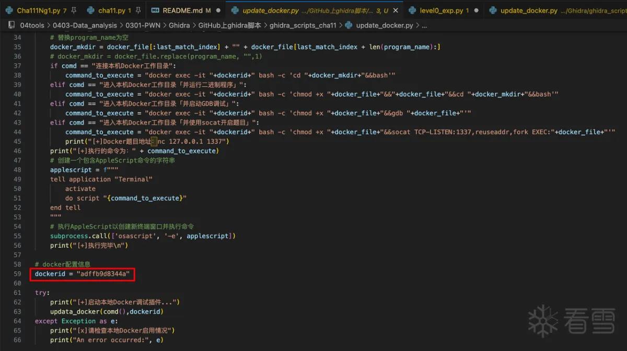Select line number 59 in the gutter

tap(18, 274)
